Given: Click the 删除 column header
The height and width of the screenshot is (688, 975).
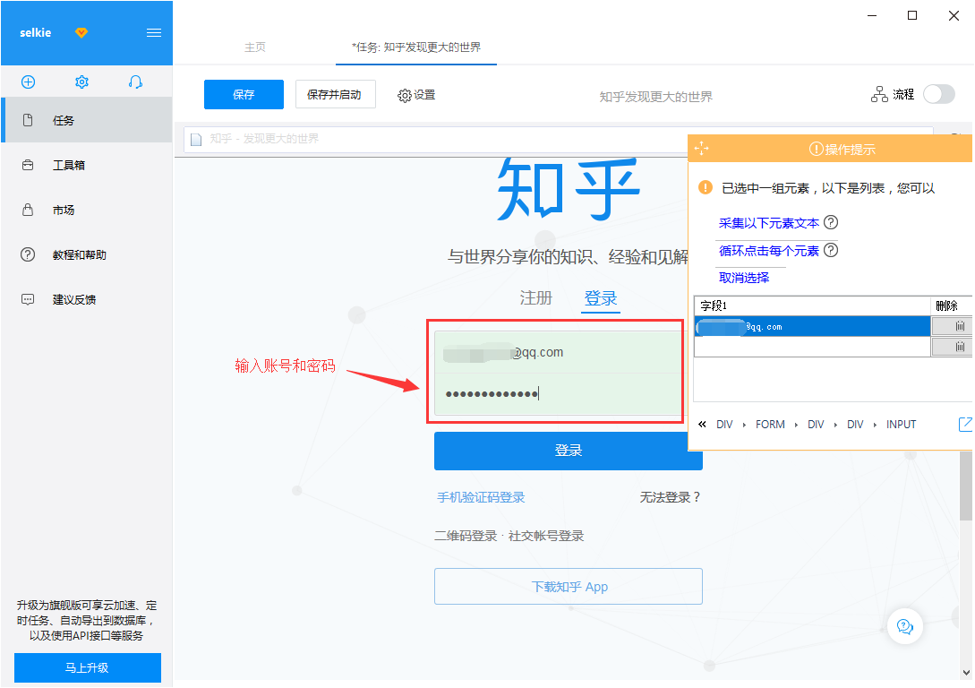Looking at the screenshot, I should 952,305.
